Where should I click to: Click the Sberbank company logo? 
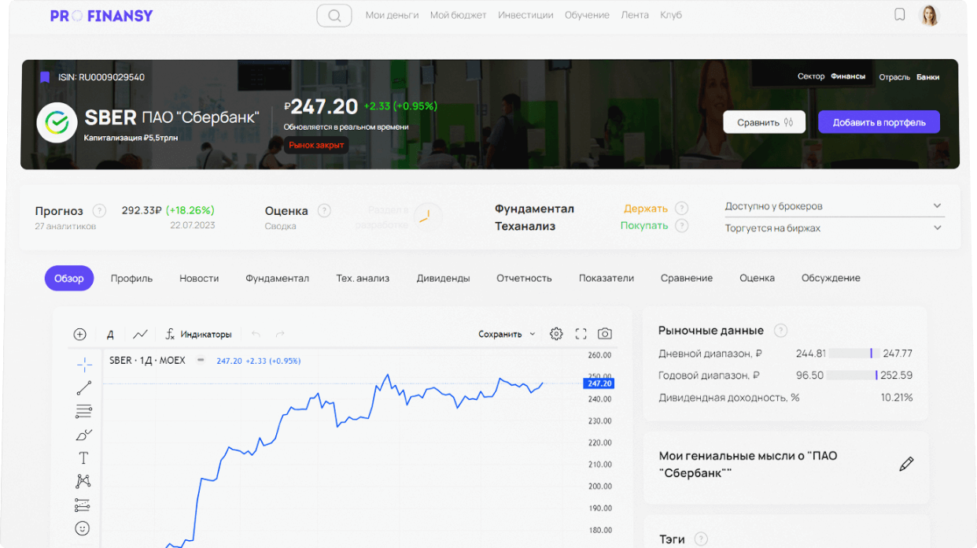click(57, 123)
